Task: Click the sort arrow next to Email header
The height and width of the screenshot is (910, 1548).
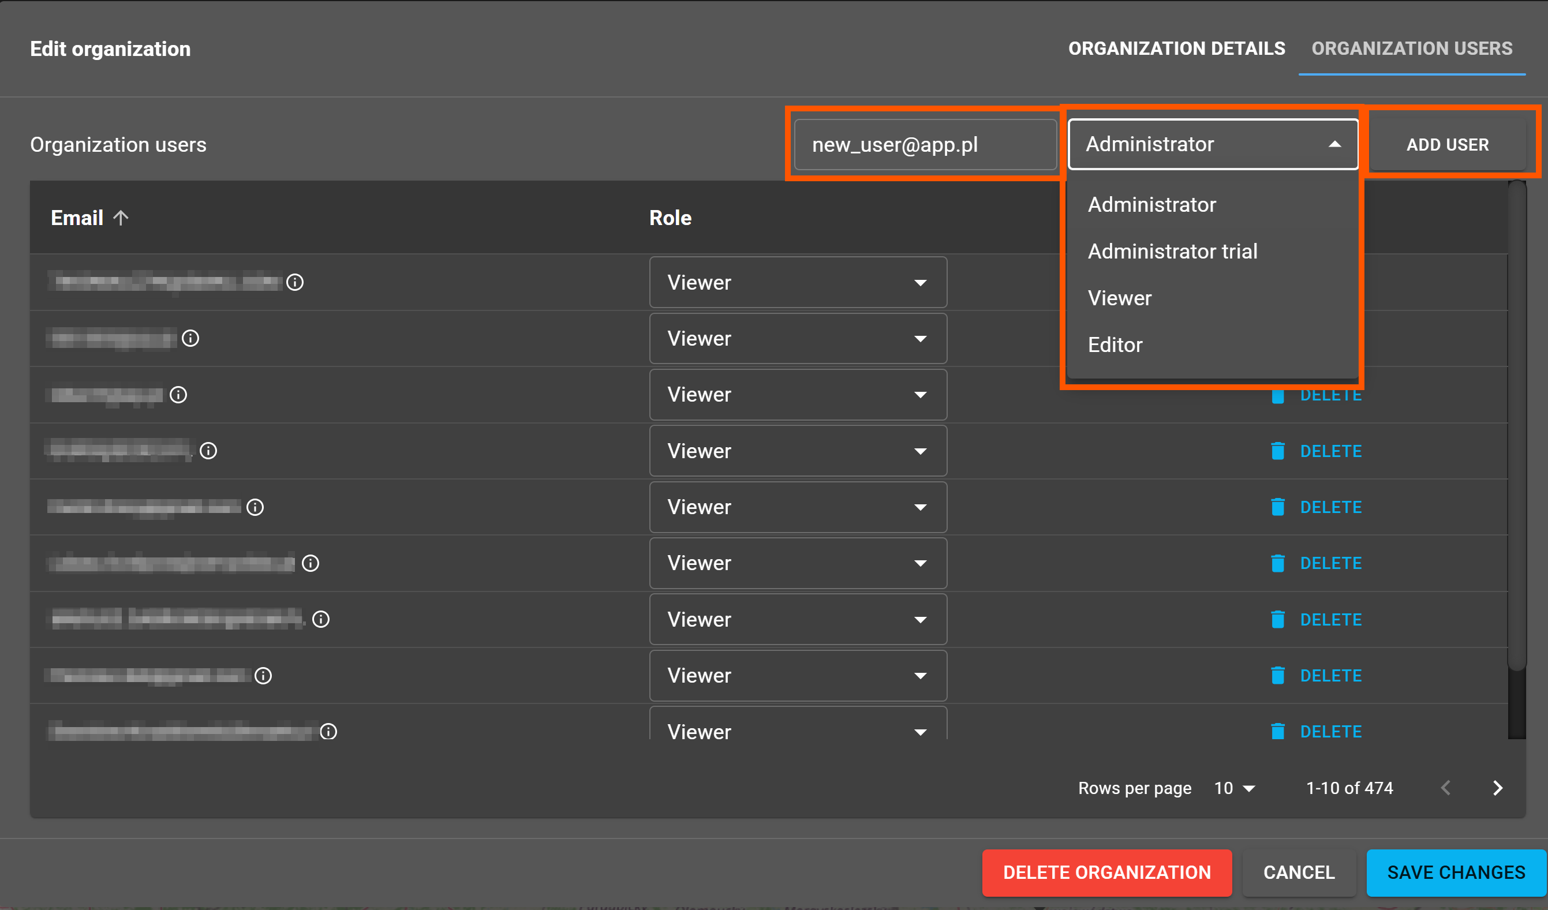Action: [x=121, y=218]
